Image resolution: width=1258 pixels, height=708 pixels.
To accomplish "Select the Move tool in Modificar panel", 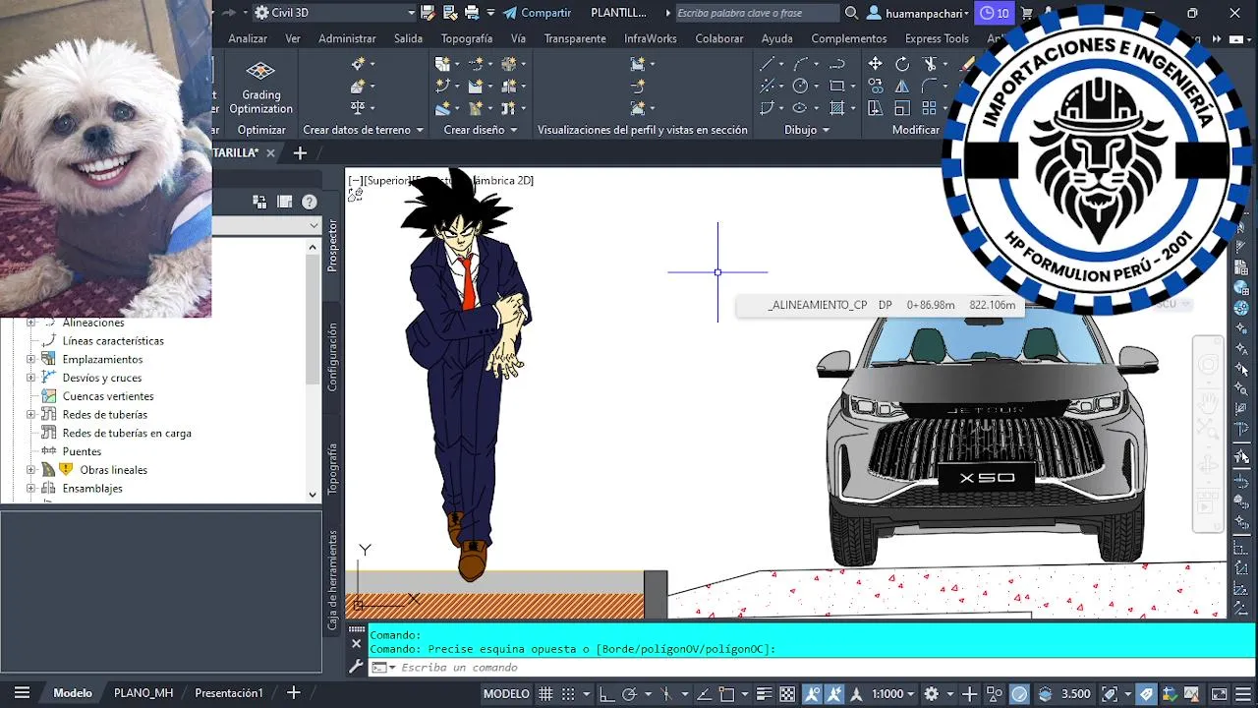I will click(x=875, y=63).
